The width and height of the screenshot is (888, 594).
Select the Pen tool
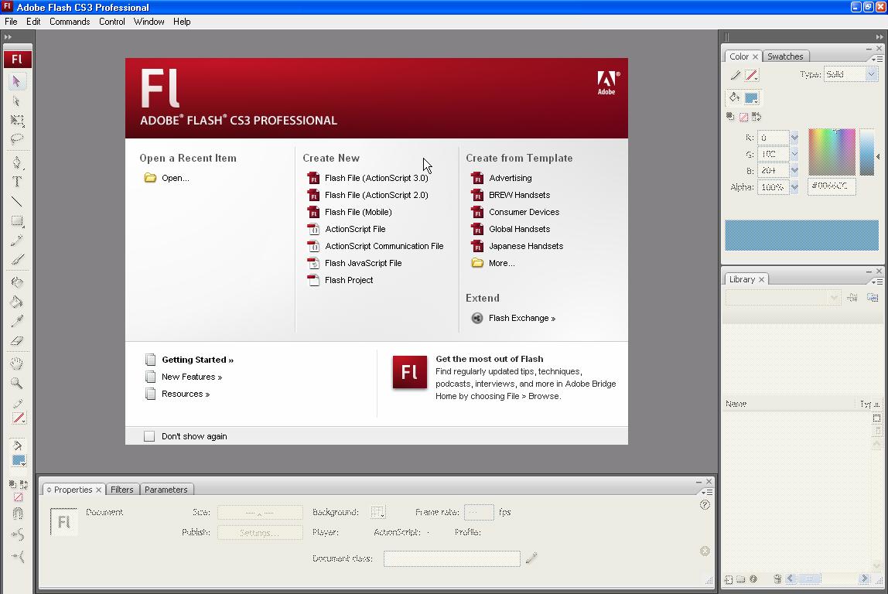pos(17,161)
